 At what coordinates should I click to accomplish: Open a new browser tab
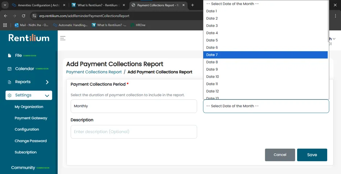coord(193,5)
